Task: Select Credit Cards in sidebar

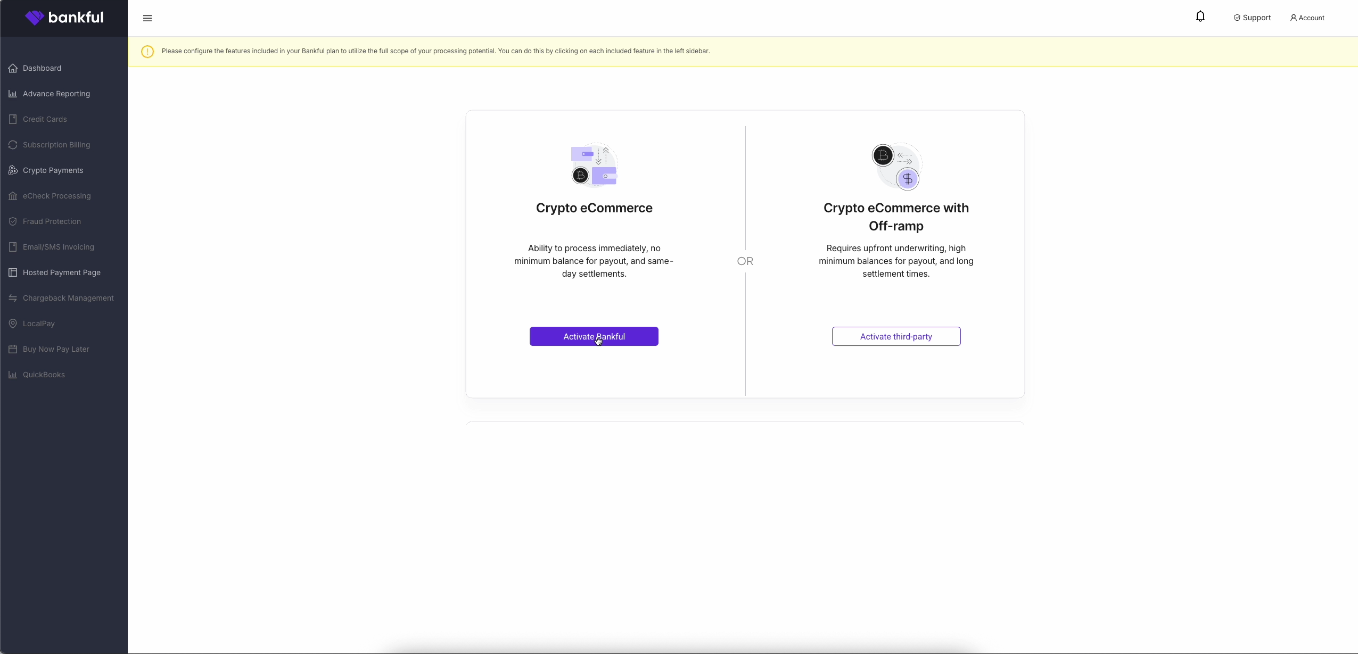Action: tap(45, 119)
